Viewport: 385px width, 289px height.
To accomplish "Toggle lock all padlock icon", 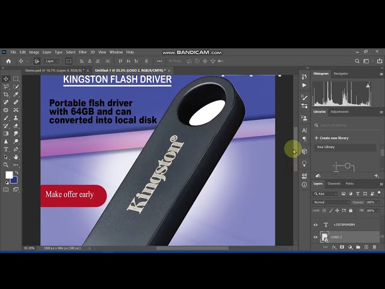I will click(351, 211).
